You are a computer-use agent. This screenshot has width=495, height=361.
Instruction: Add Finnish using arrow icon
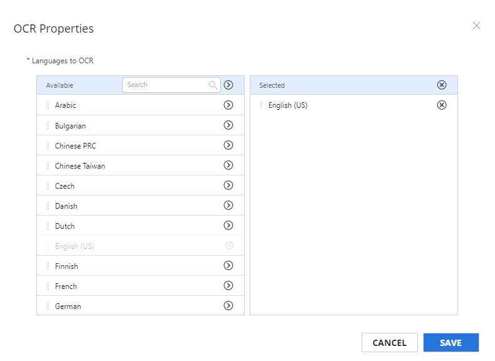[x=228, y=266]
